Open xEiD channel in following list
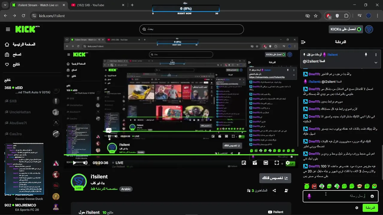This screenshot has height=215, width=383. [31, 90]
